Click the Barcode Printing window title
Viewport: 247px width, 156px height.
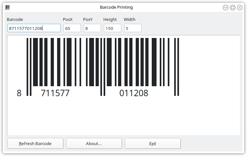116,7
